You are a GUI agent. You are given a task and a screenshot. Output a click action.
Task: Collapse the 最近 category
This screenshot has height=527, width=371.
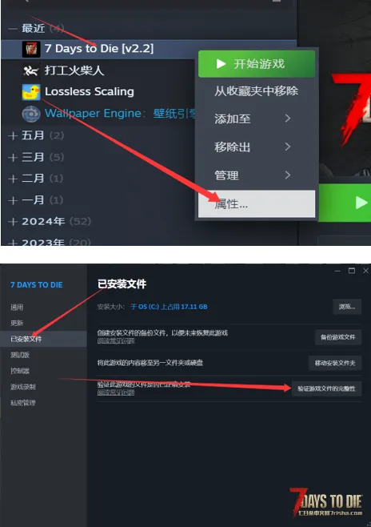tap(13, 29)
